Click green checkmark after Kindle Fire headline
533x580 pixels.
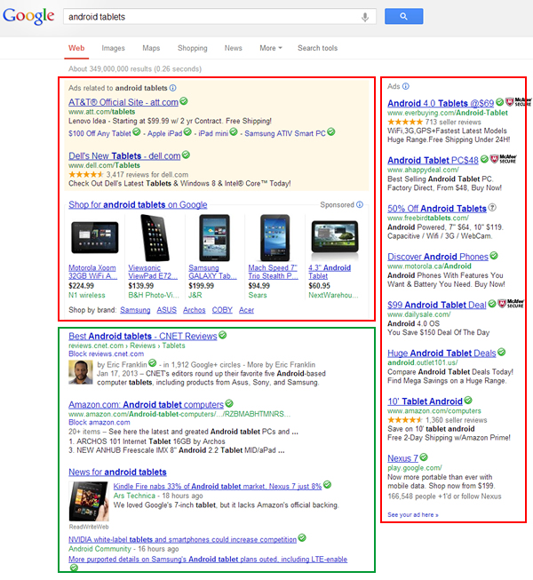click(327, 485)
